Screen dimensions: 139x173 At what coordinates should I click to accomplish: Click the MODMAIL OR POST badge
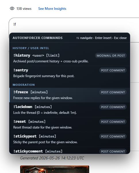tap(111, 55)
